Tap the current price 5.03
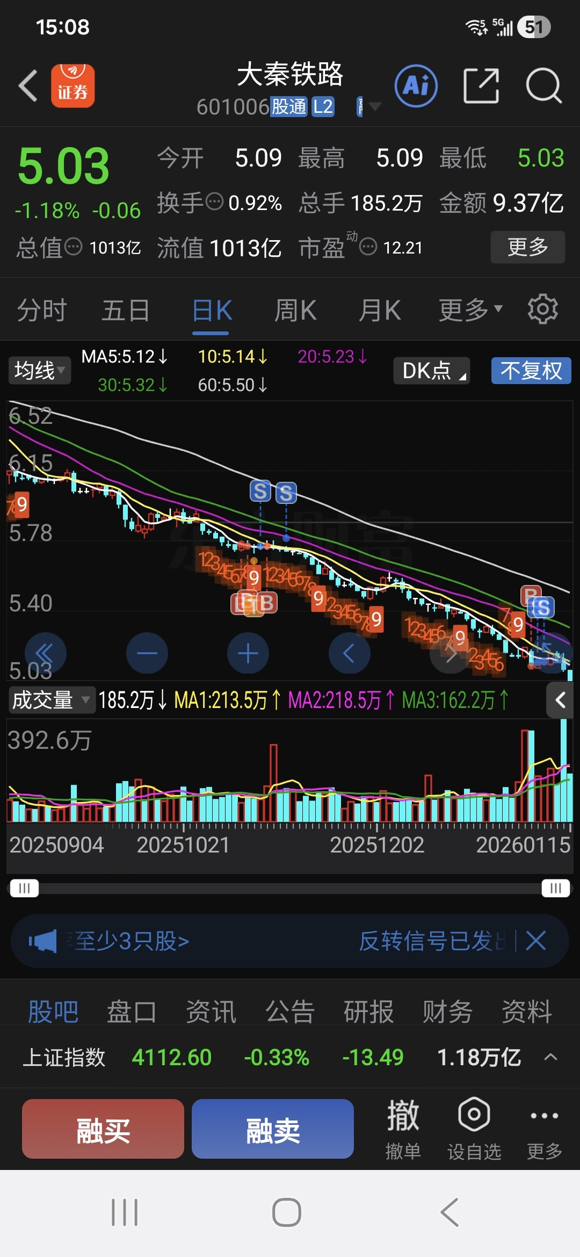 [x=63, y=166]
